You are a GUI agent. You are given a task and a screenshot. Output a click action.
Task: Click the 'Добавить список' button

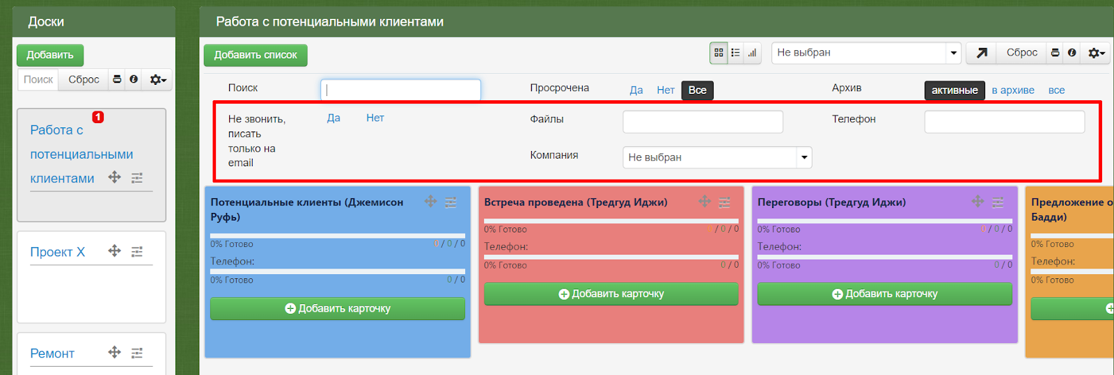(x=256, y=55)
